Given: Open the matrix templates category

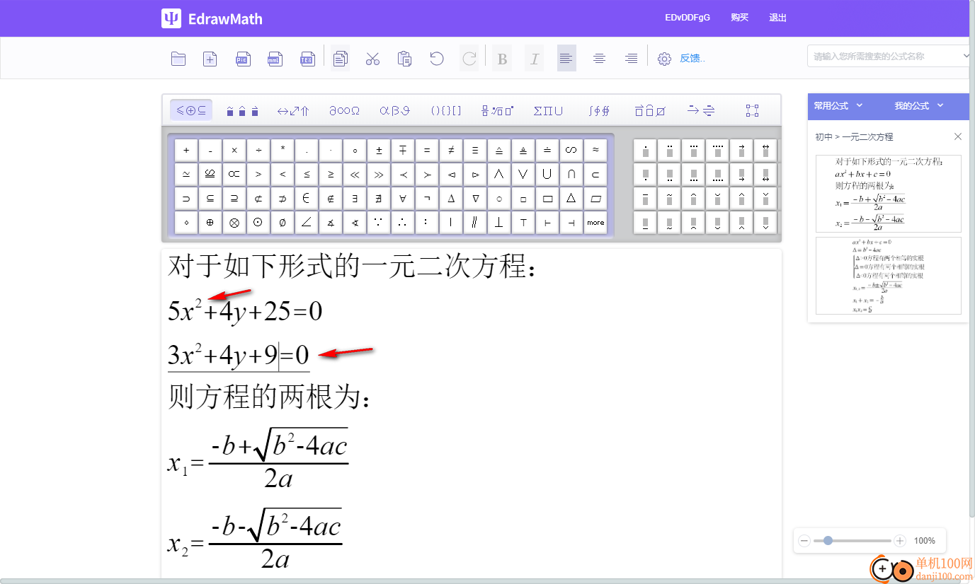Looking at the screenshot, I should [752, 110].
